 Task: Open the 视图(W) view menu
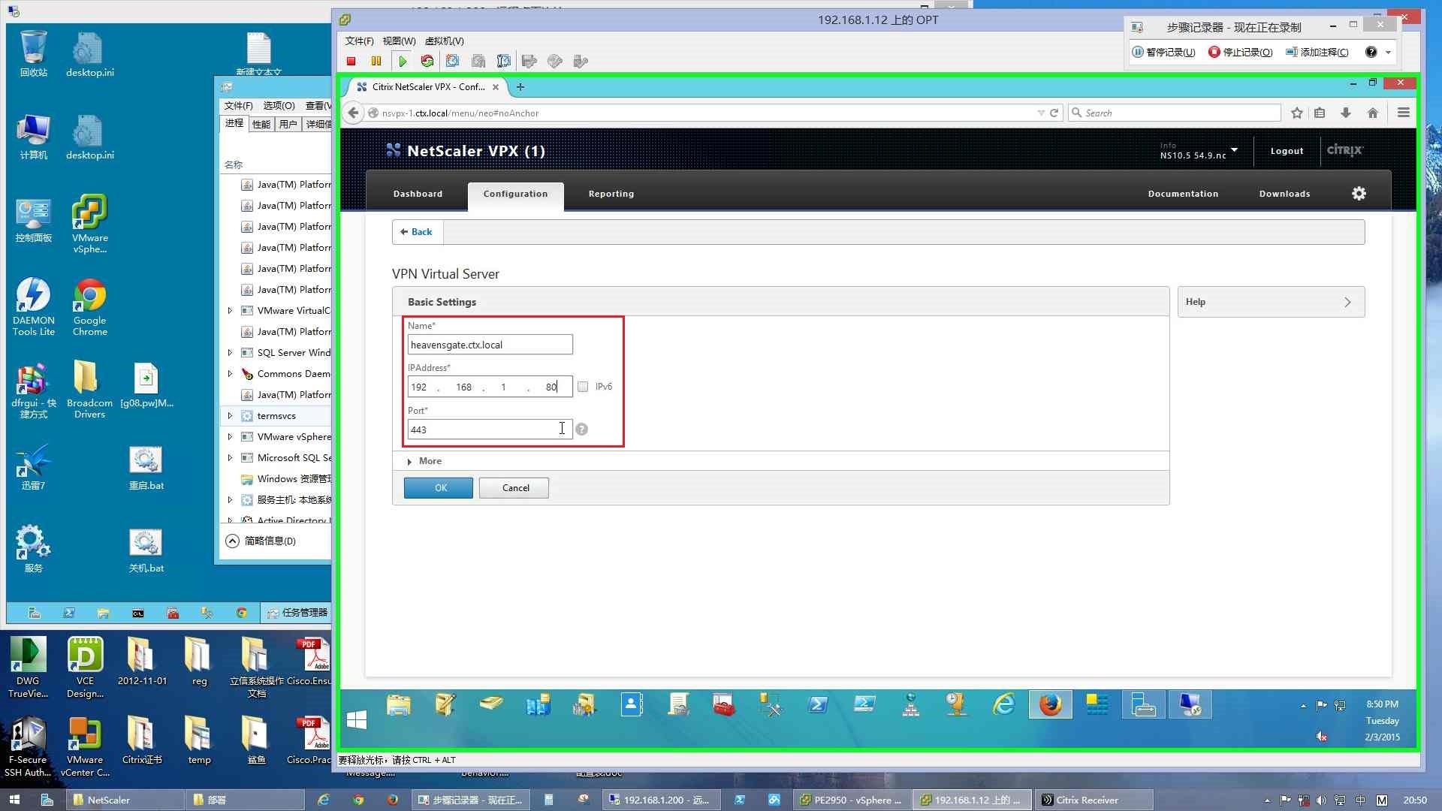399,41
